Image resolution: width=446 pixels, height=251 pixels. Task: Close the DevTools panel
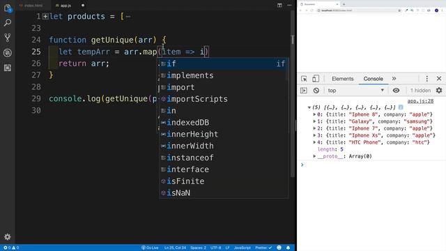(x=439, y=79)
